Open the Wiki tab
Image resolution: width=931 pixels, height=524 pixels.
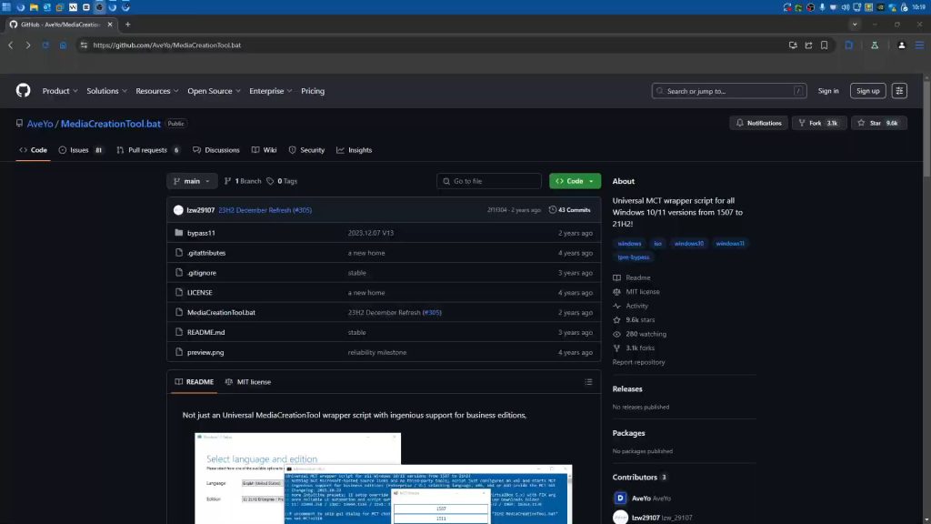(x=265, y=150)
